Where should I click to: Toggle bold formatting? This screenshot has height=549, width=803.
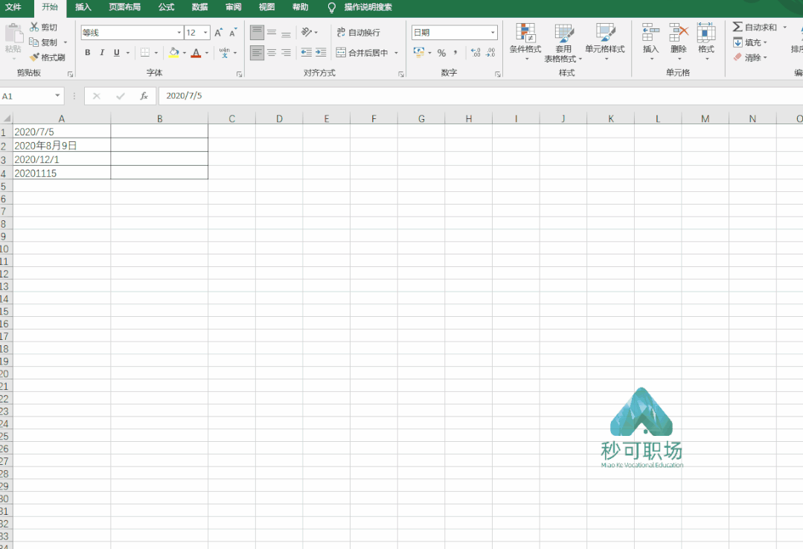pos(87,53)
